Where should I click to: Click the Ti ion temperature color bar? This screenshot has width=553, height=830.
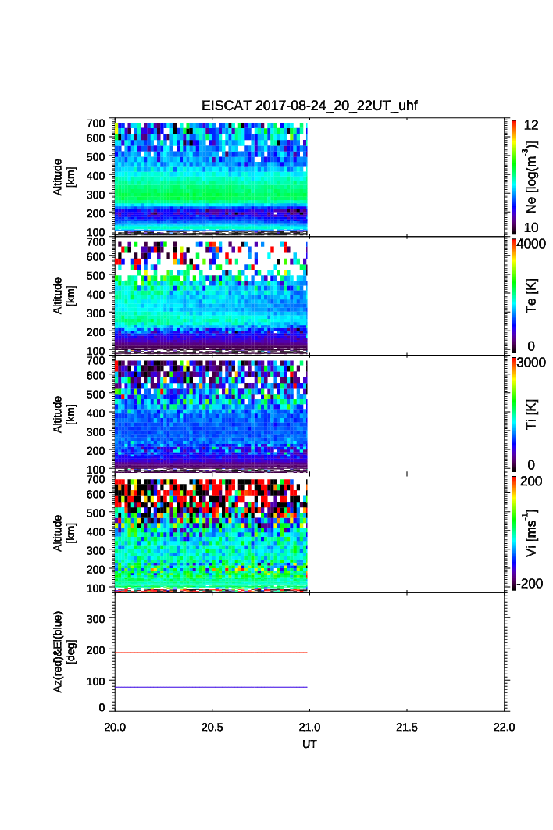point(514,414)
